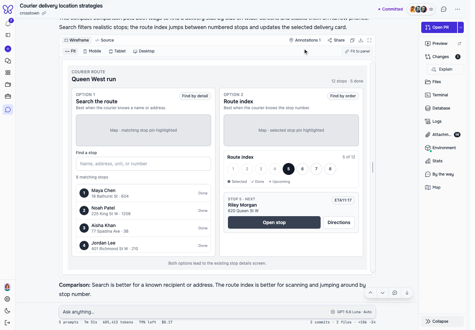Open the GPT-5.6 Luna model selector
This screenshot has height=330, width=475.
351,312
